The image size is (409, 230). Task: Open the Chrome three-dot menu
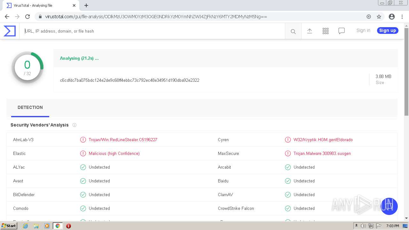[x=402, y=17]
